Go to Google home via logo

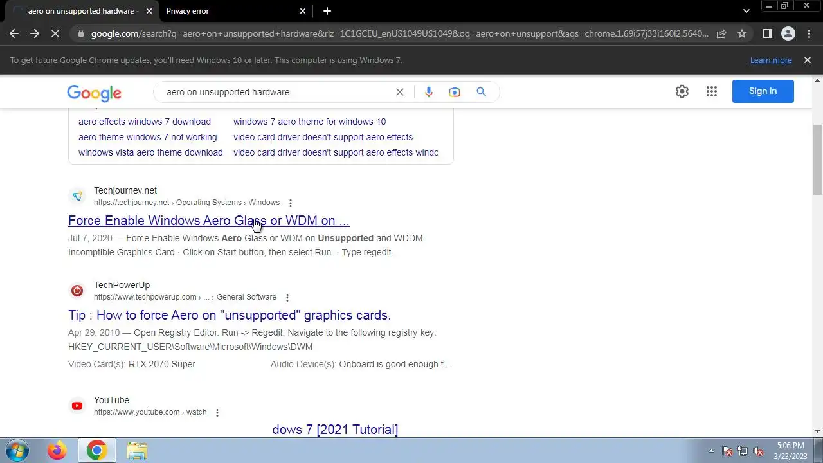click(94, 93)
